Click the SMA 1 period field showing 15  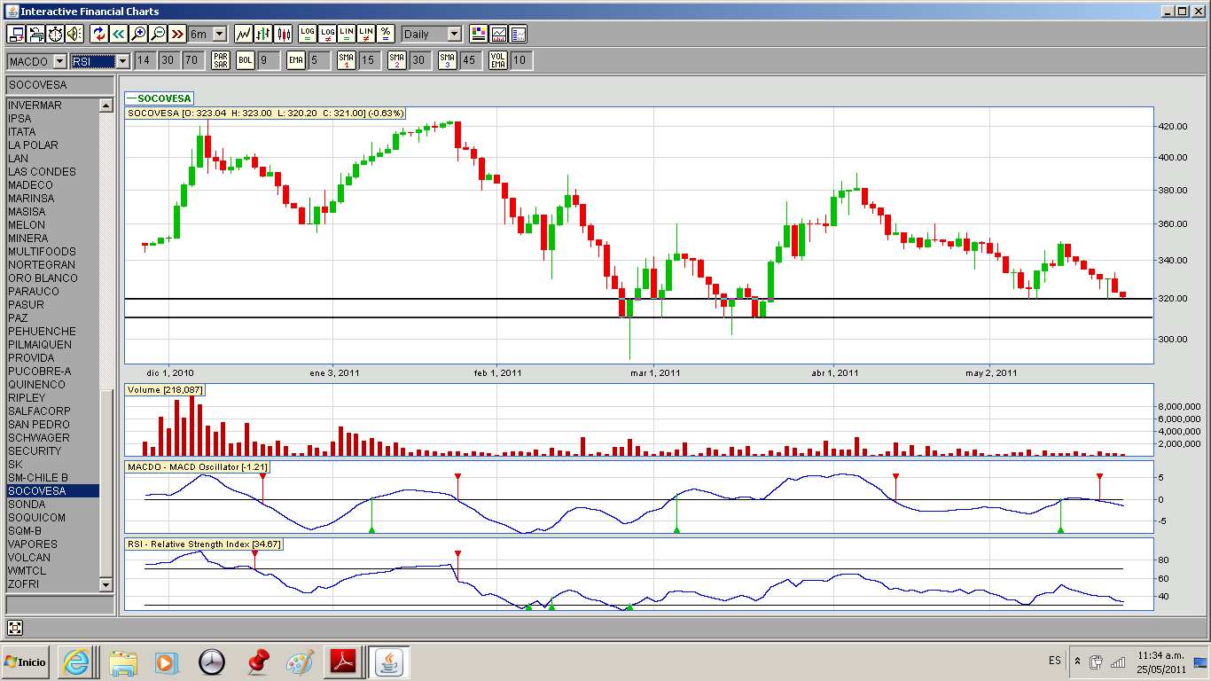[x=368, y=60]
